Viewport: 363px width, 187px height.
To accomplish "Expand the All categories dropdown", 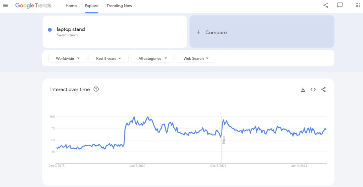I will pos(152,59).
